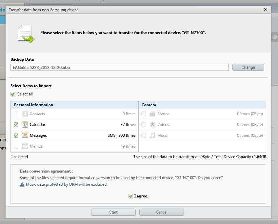Click the Total Device Capacity text

point(240,157)
